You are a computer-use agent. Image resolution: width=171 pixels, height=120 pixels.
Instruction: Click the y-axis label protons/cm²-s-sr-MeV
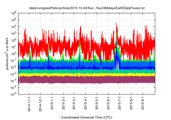coord(7,54)
